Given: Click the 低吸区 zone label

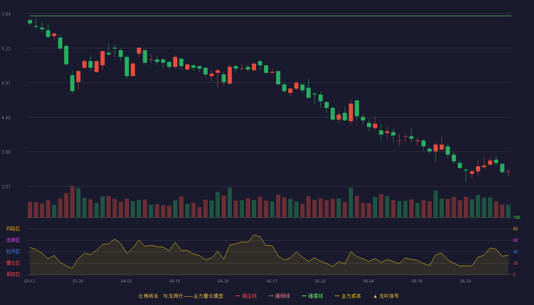Looking at the screenshot, I should pyautogui.click(x=13, y=274).
